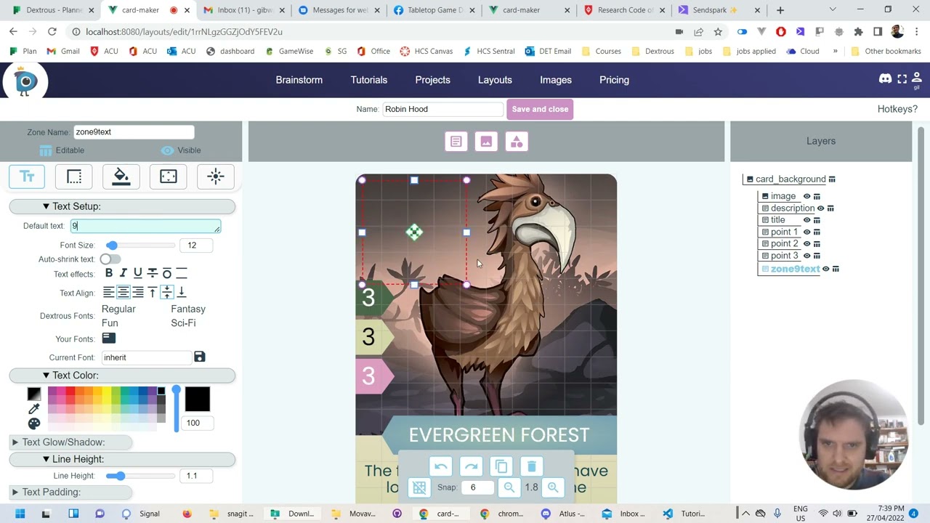930x523 pixels.
Task: Apply underline text effect
Action: [x=138, y=273]
